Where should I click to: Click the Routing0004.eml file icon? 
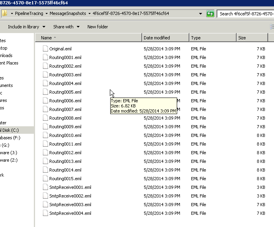coord(45,83)
